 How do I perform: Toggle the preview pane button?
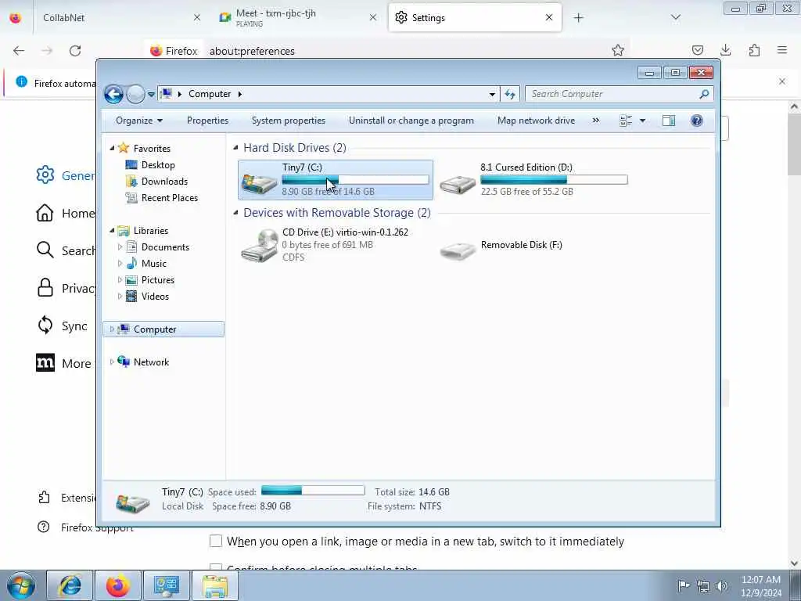click(669, 121)
